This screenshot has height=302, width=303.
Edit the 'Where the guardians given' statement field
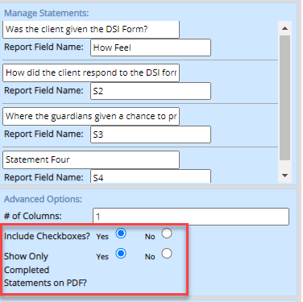click(x=91, y=116)
